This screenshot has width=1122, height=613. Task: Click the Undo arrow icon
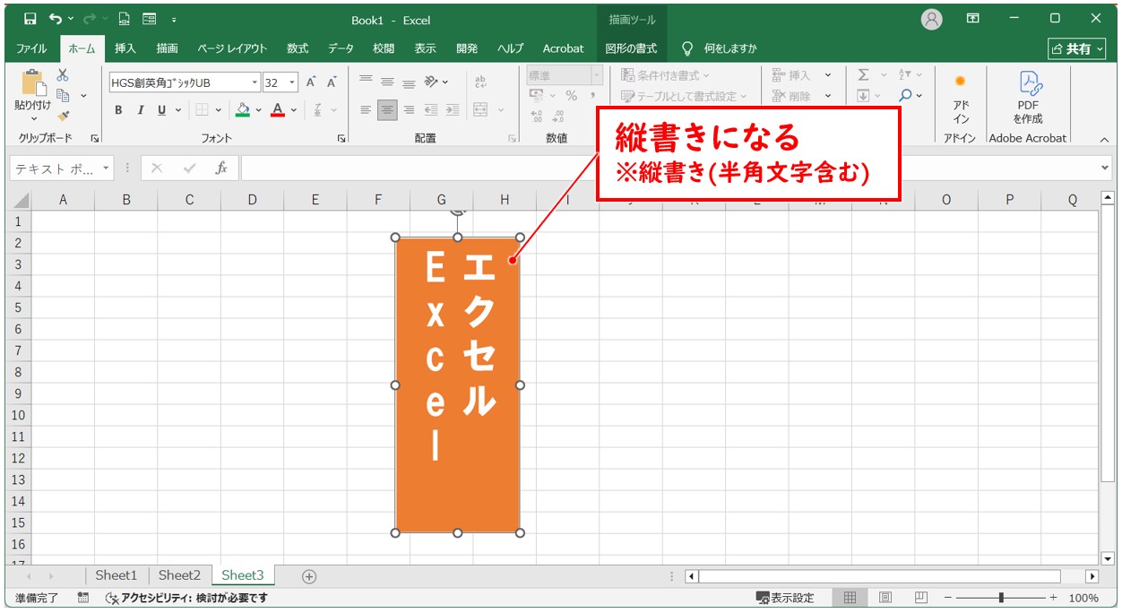point(56,19)
